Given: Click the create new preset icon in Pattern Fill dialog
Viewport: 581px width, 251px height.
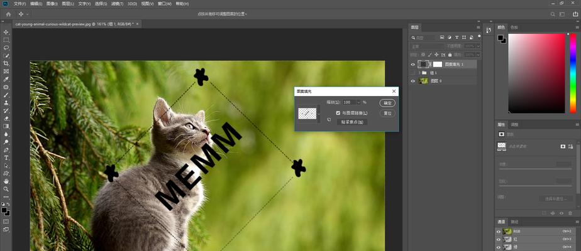Looking at the screenshot, I should [328, 120].
